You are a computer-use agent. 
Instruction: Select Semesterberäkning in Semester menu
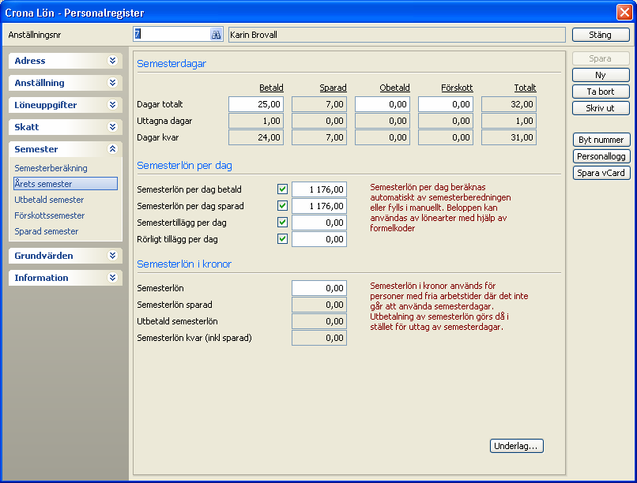51,168
